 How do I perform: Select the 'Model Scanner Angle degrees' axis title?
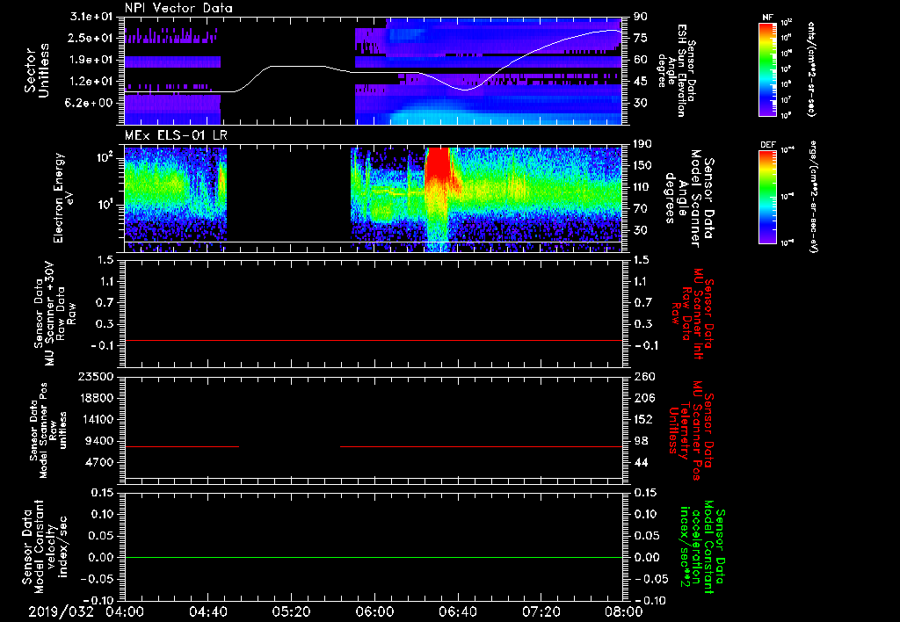click(x=689, y=198)
